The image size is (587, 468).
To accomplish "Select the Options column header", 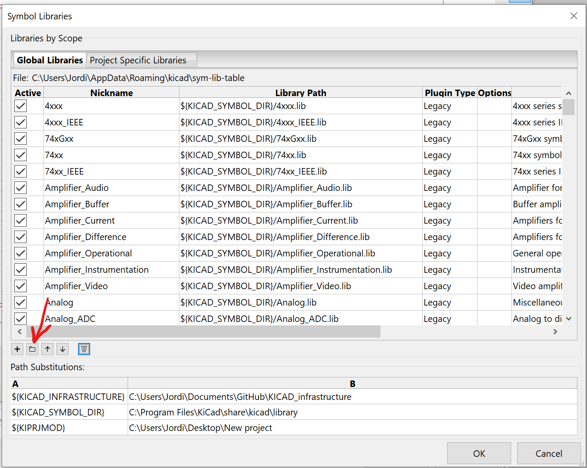I will pyautogui.click(x=494, y=93).
